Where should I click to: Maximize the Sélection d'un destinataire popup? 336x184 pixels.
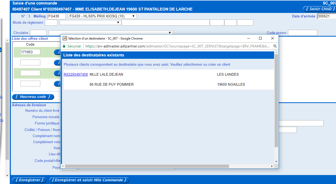[x=260, y=38]
